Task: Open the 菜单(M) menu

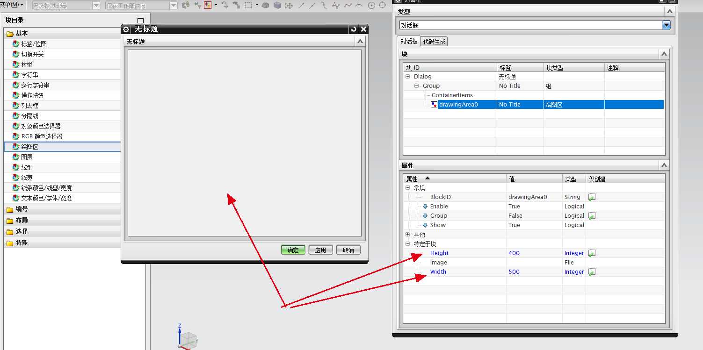Action: 12,5
